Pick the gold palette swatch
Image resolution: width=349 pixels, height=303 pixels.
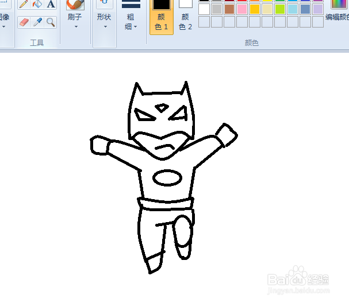[x=255, y=9]
